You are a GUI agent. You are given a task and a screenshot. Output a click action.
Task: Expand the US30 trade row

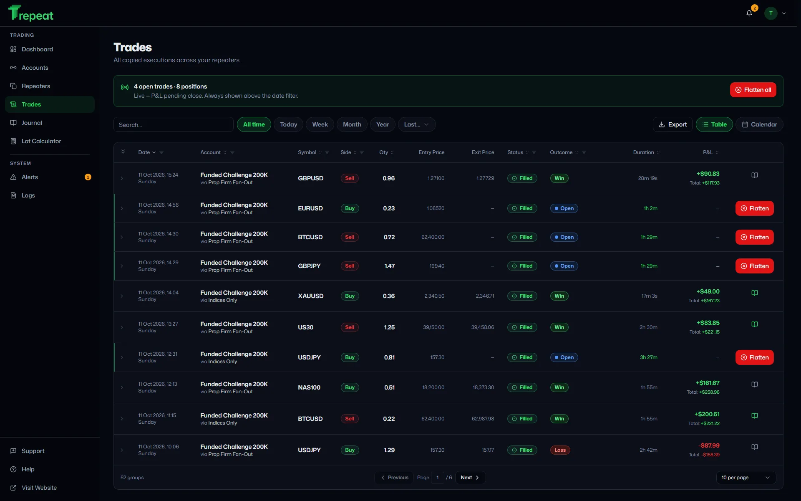point(122,327)
